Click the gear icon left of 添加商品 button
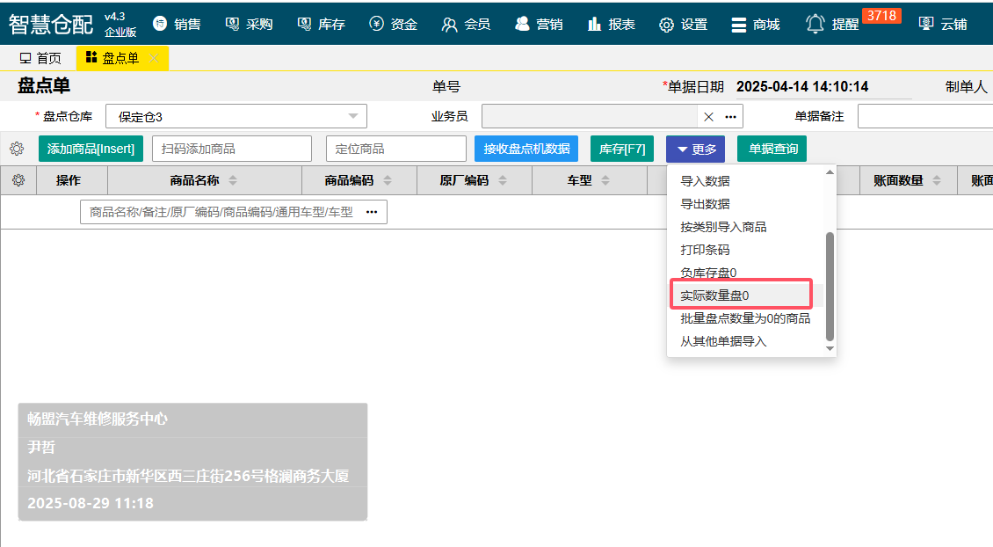The width and height of the screenshot is (993, 547). coord(17,149)
